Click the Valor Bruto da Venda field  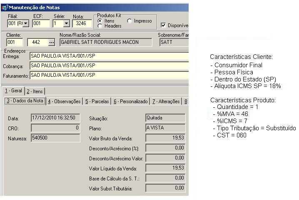(x=165, y=138)
